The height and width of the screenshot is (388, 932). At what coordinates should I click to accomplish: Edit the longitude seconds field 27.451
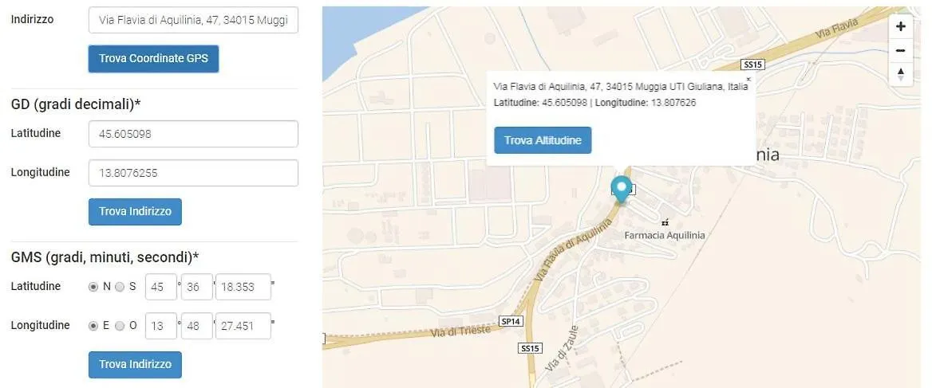pyautogui.click(x=243, y=326)
